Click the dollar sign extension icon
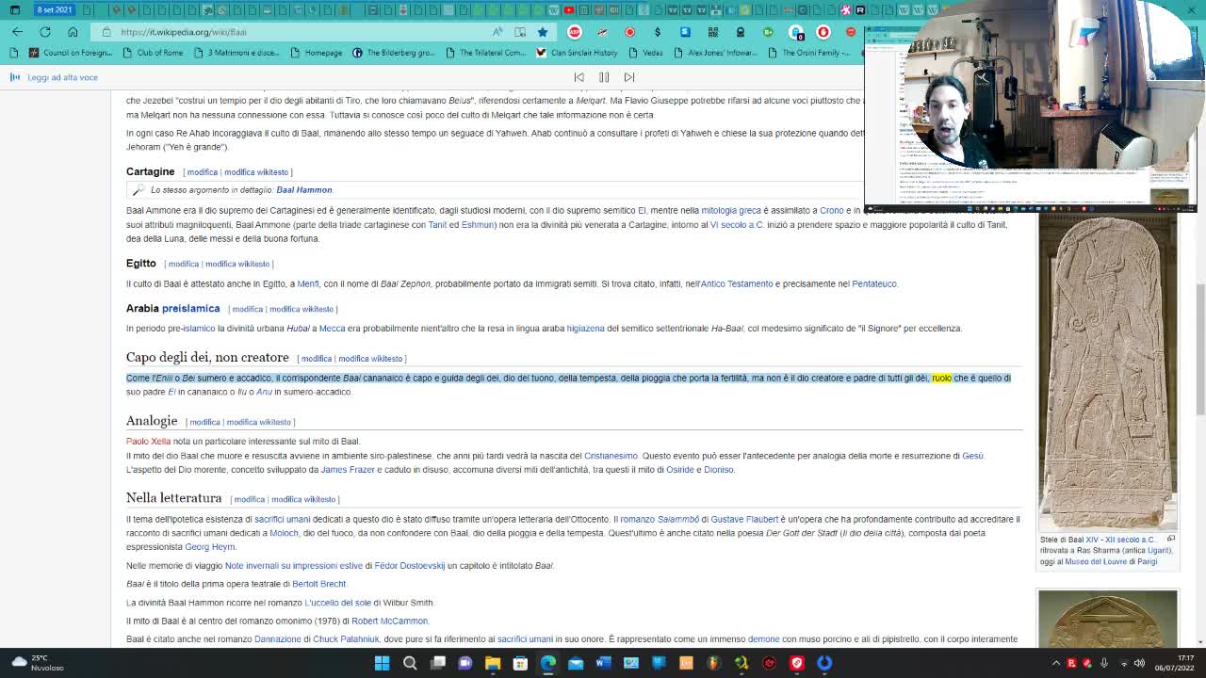This screenshot has width=1206, height=678. pos(658,32)
